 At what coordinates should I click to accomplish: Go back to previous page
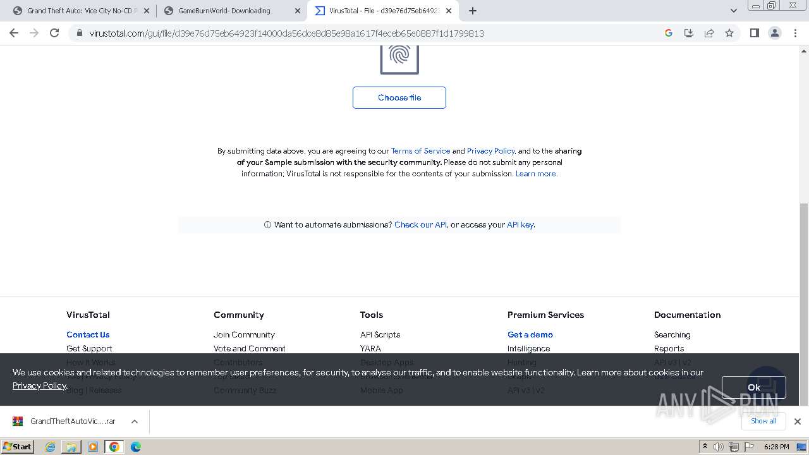pos(14,33)
